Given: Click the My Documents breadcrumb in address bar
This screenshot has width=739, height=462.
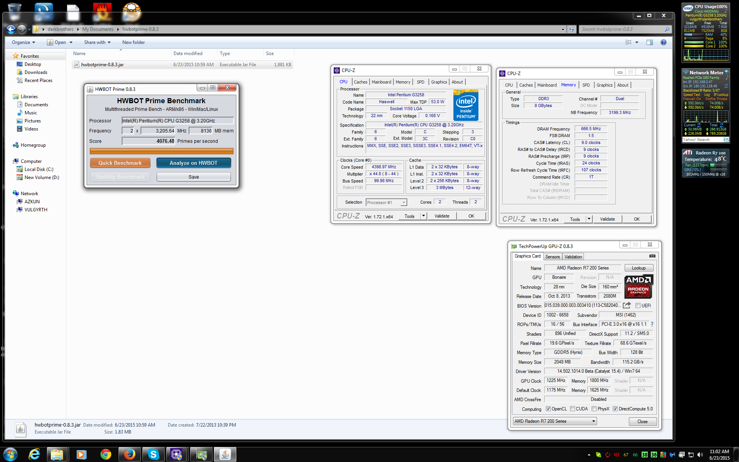Looking at the screenshot, I should (98, 29).
